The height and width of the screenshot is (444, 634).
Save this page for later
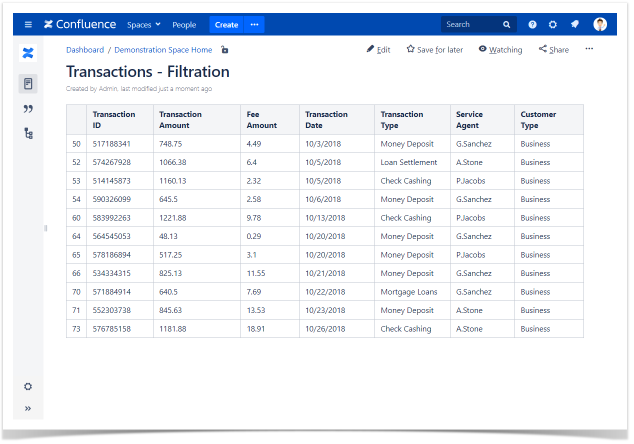tap(434, 49)
